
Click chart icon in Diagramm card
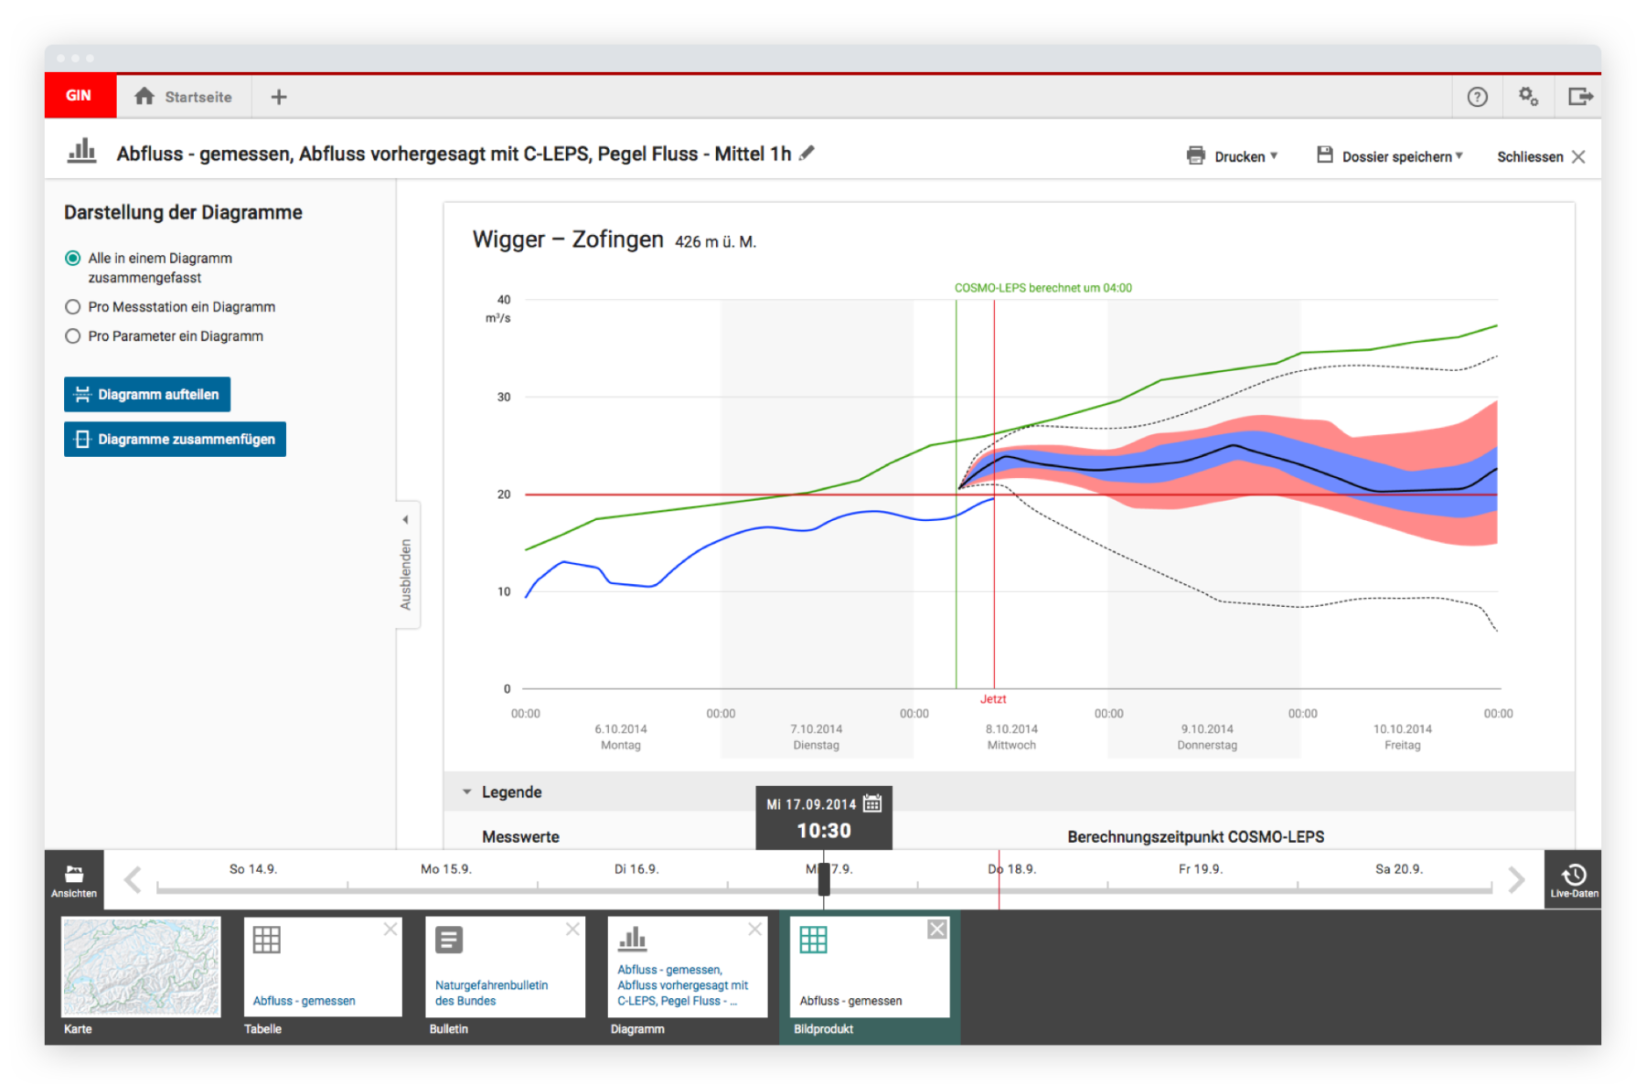click(x=632, y=939)
